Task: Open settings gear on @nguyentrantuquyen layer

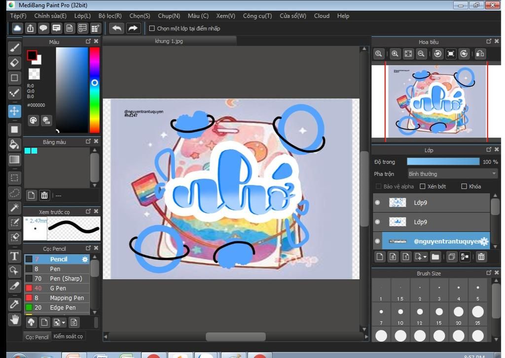Action: (x=484, y=242)
